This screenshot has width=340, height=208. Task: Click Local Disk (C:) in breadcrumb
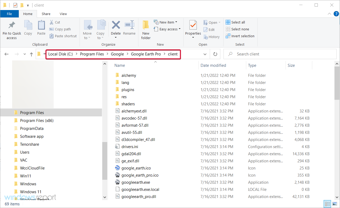(60, 54)
